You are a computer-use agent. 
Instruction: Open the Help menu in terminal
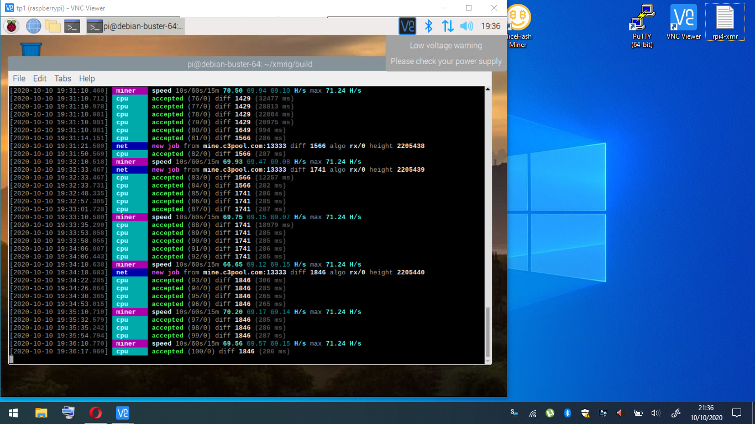(x=87, y=78)
